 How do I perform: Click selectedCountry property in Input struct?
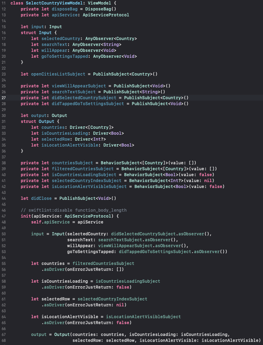point(61,39)
